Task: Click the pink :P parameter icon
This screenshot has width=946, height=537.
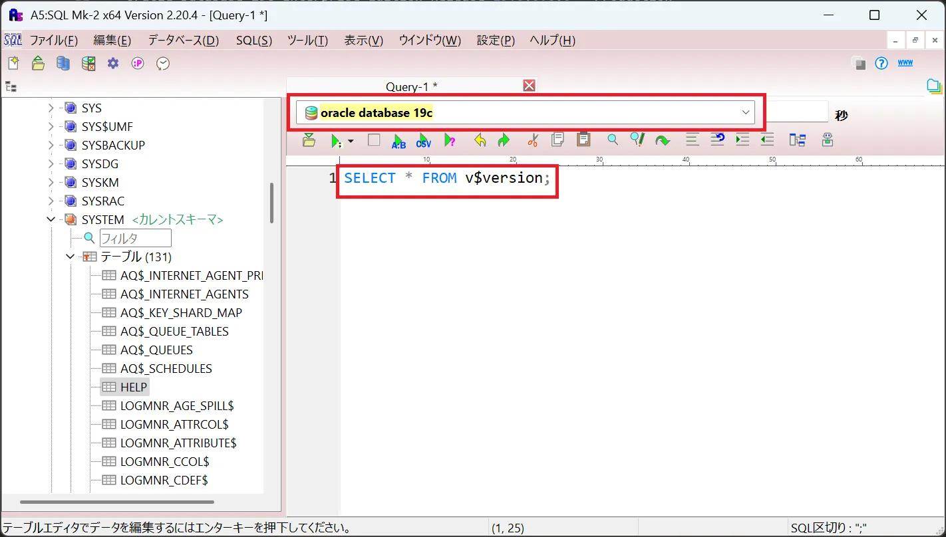Action: pos(138,63)
